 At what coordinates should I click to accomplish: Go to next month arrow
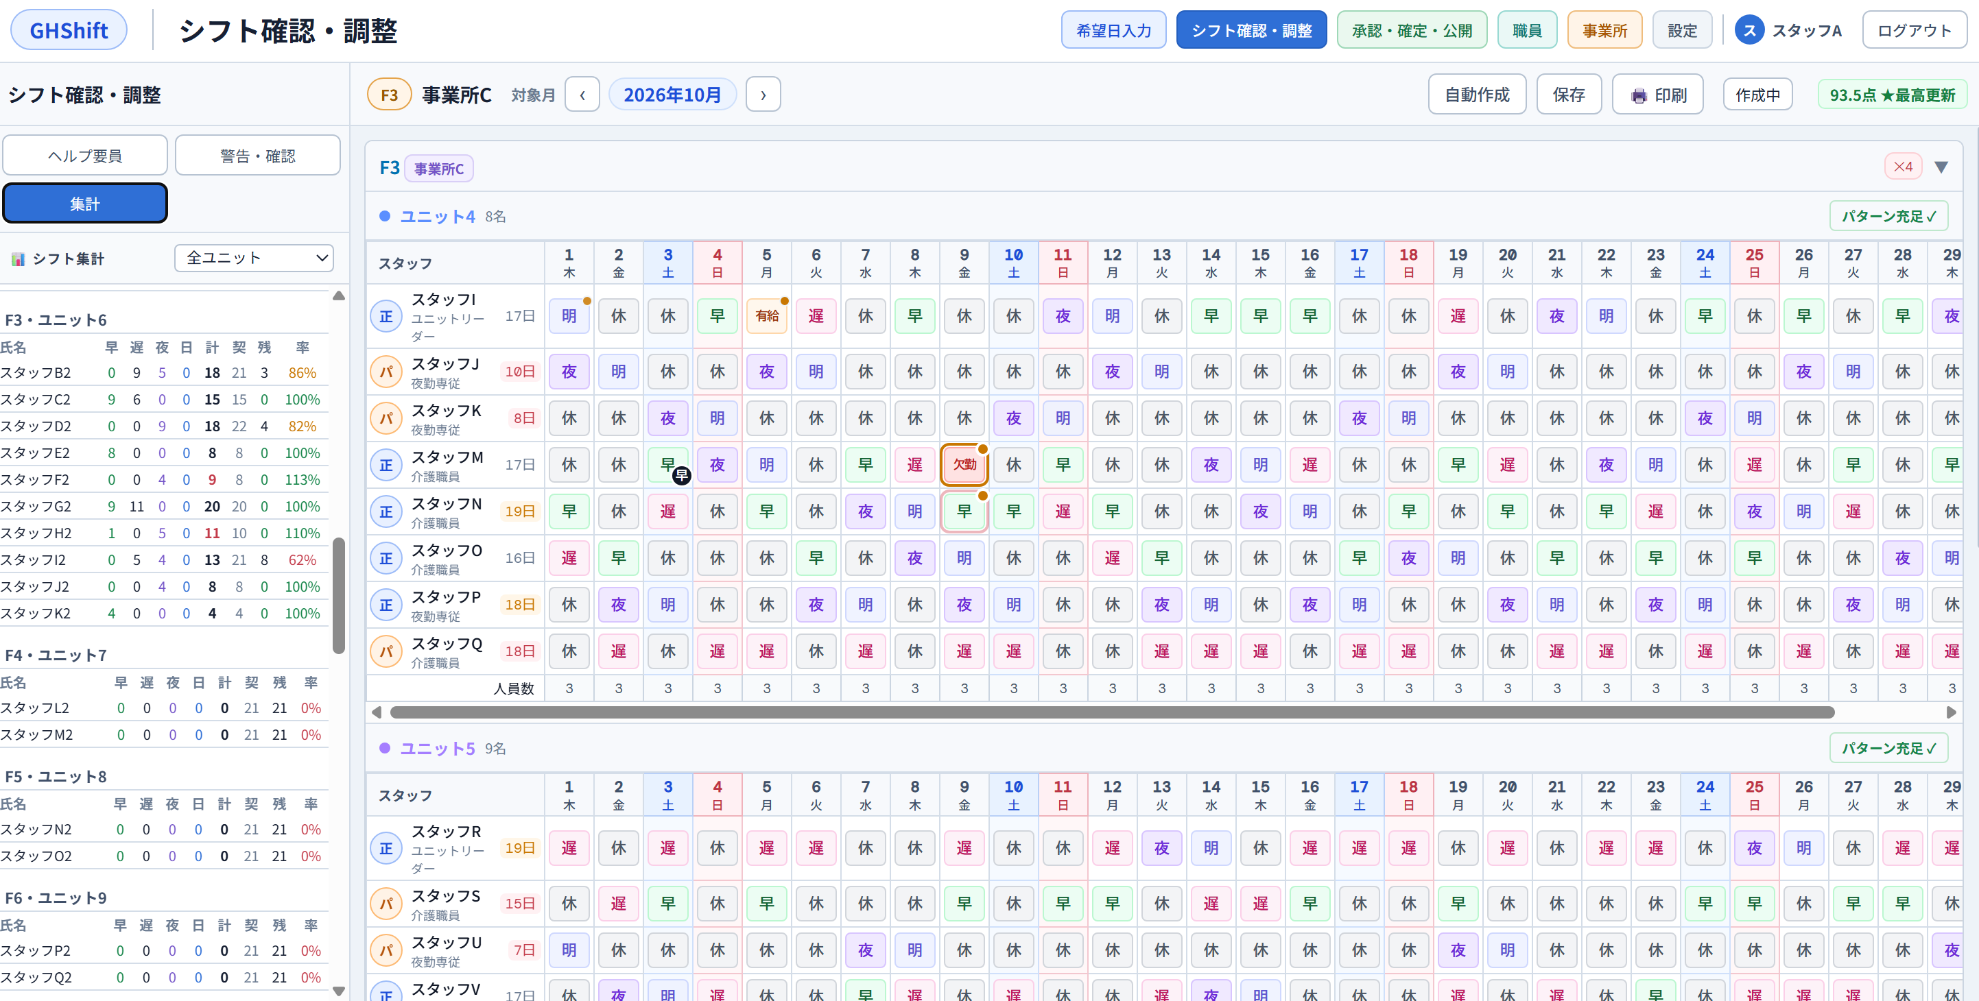click(x=763, y=95)
